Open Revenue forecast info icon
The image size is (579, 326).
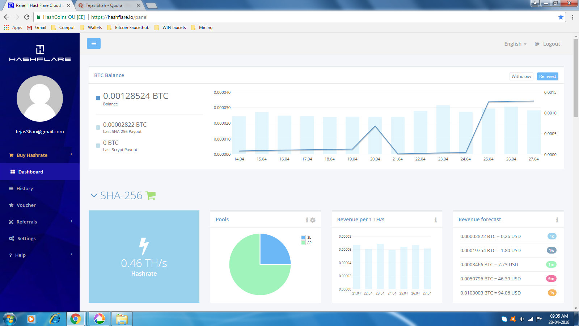click(557, 220)
